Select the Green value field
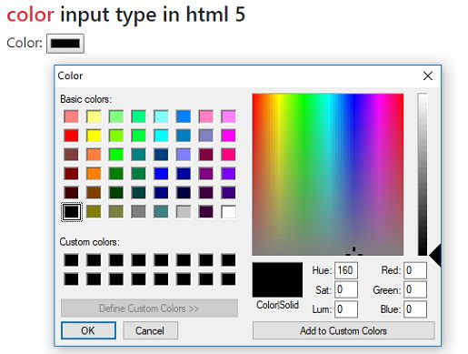 point(415,289)
